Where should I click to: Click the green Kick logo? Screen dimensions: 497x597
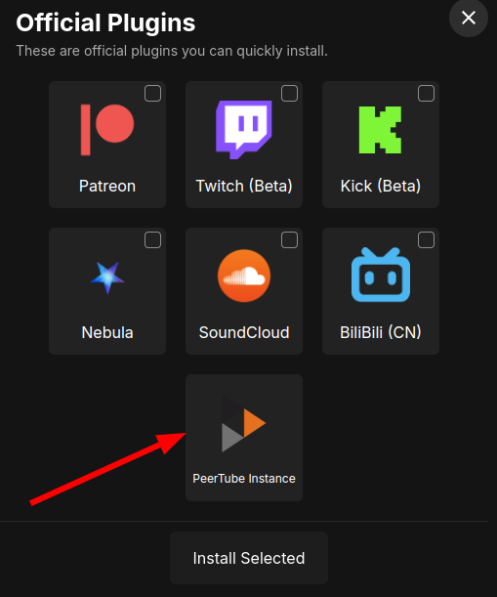[x=380, y=130]
